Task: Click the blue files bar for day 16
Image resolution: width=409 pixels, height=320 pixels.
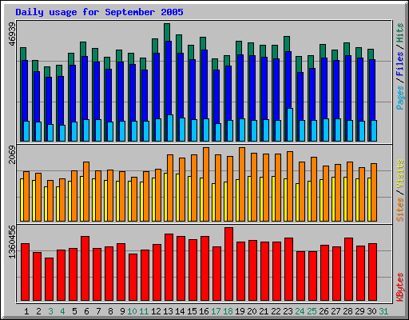Action: (x=204, y=84)
